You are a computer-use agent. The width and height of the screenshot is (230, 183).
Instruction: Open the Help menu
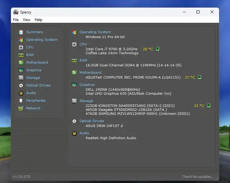click(38, 20)
